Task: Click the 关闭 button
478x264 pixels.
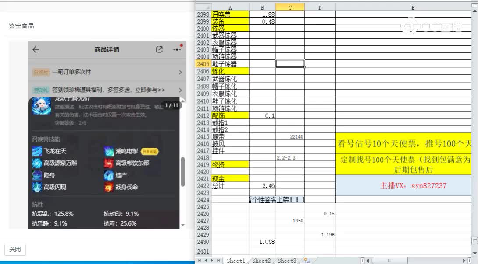Action: 15,250
